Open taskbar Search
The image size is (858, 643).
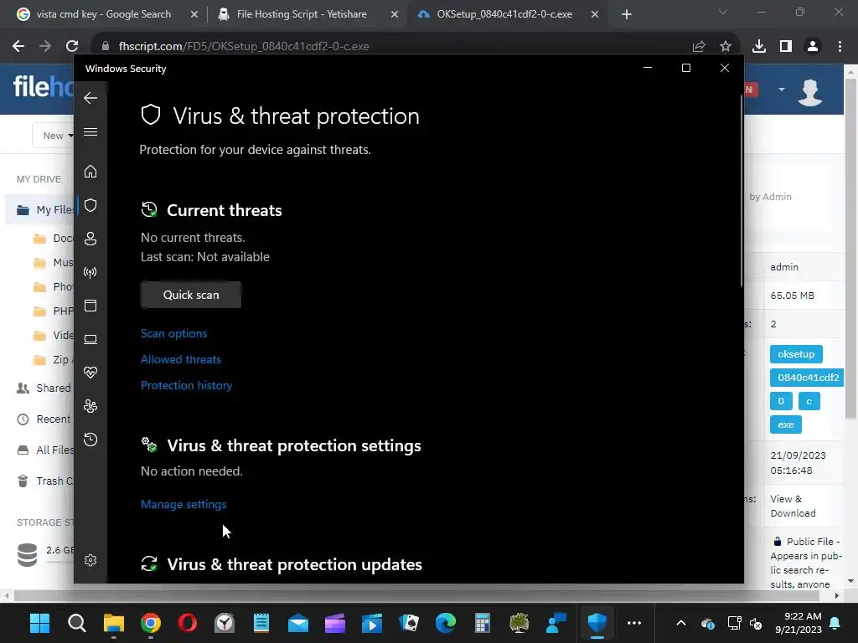point(76,623)
